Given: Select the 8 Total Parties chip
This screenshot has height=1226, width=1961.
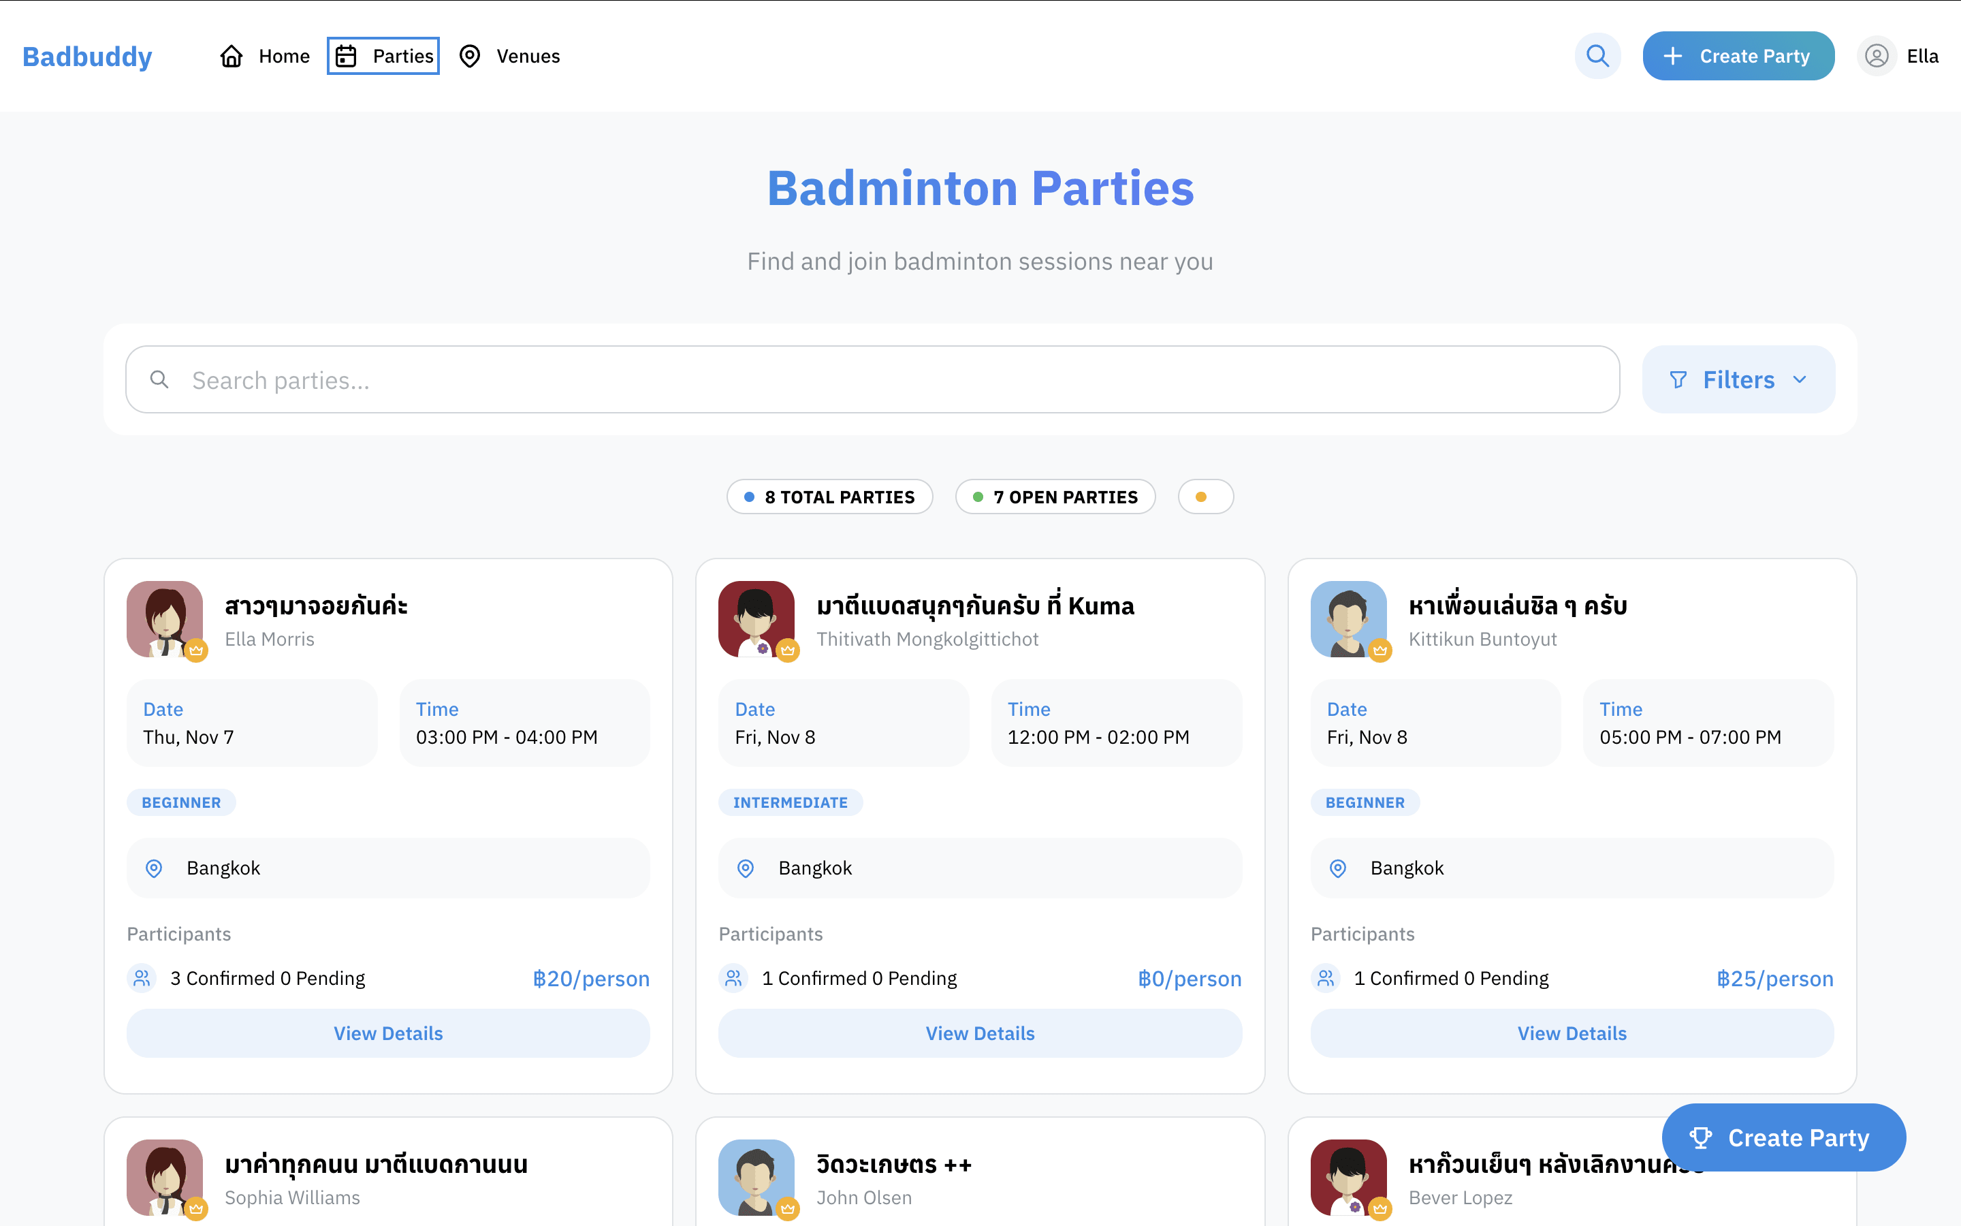Looking at the screenshot, I should click(x=829, y=497).
